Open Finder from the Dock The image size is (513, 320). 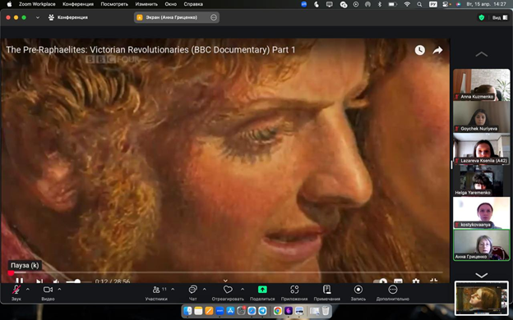pos(188,311)
